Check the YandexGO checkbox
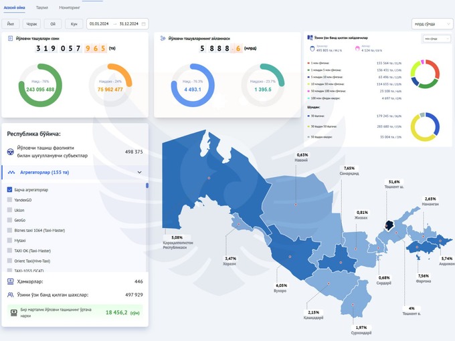 coord(9,199)
